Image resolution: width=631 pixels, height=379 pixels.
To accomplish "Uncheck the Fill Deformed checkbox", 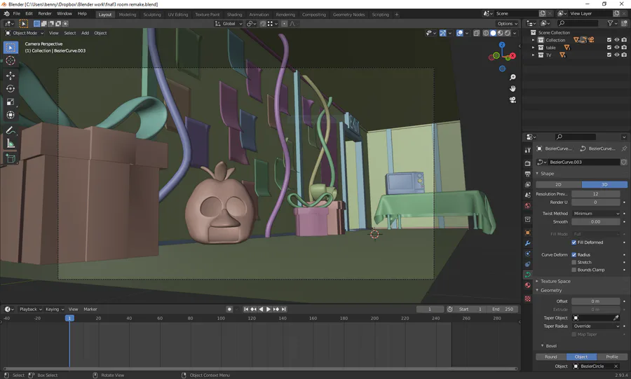I will tap(575, 242).
